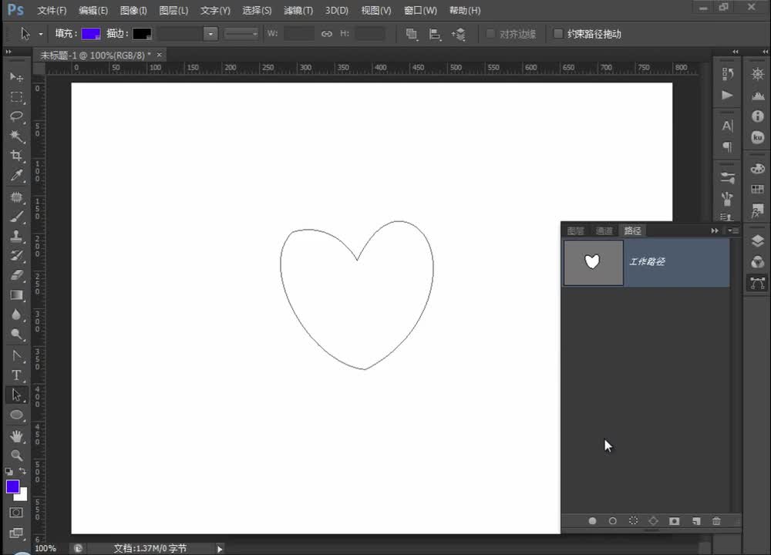Open 图层(L) menu
Viewport: 771px width, 555px height.
point(173,10)
